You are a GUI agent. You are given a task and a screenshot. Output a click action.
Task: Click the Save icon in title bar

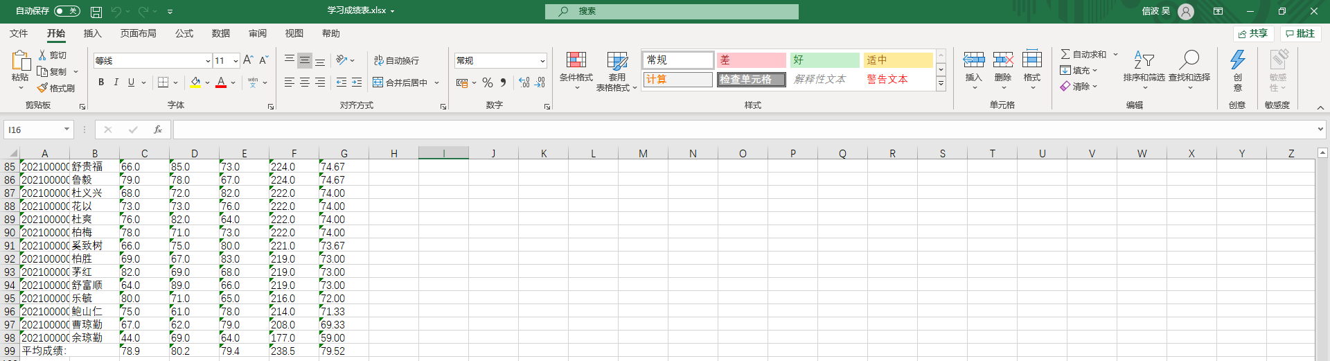click(x=96, y=12)
